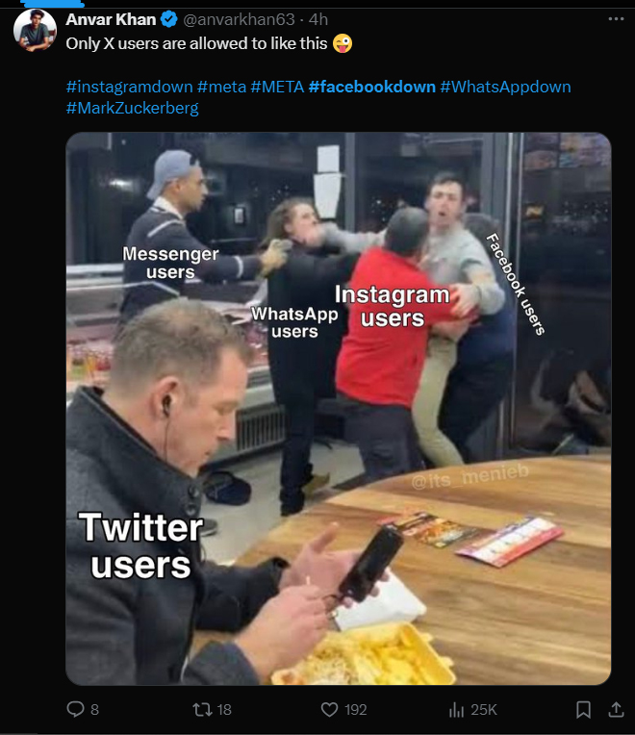Image resolution: width=635 pixels, height=735 pixels.
Task: Share the post via upload icon
Action: click(x=616, y=710)
